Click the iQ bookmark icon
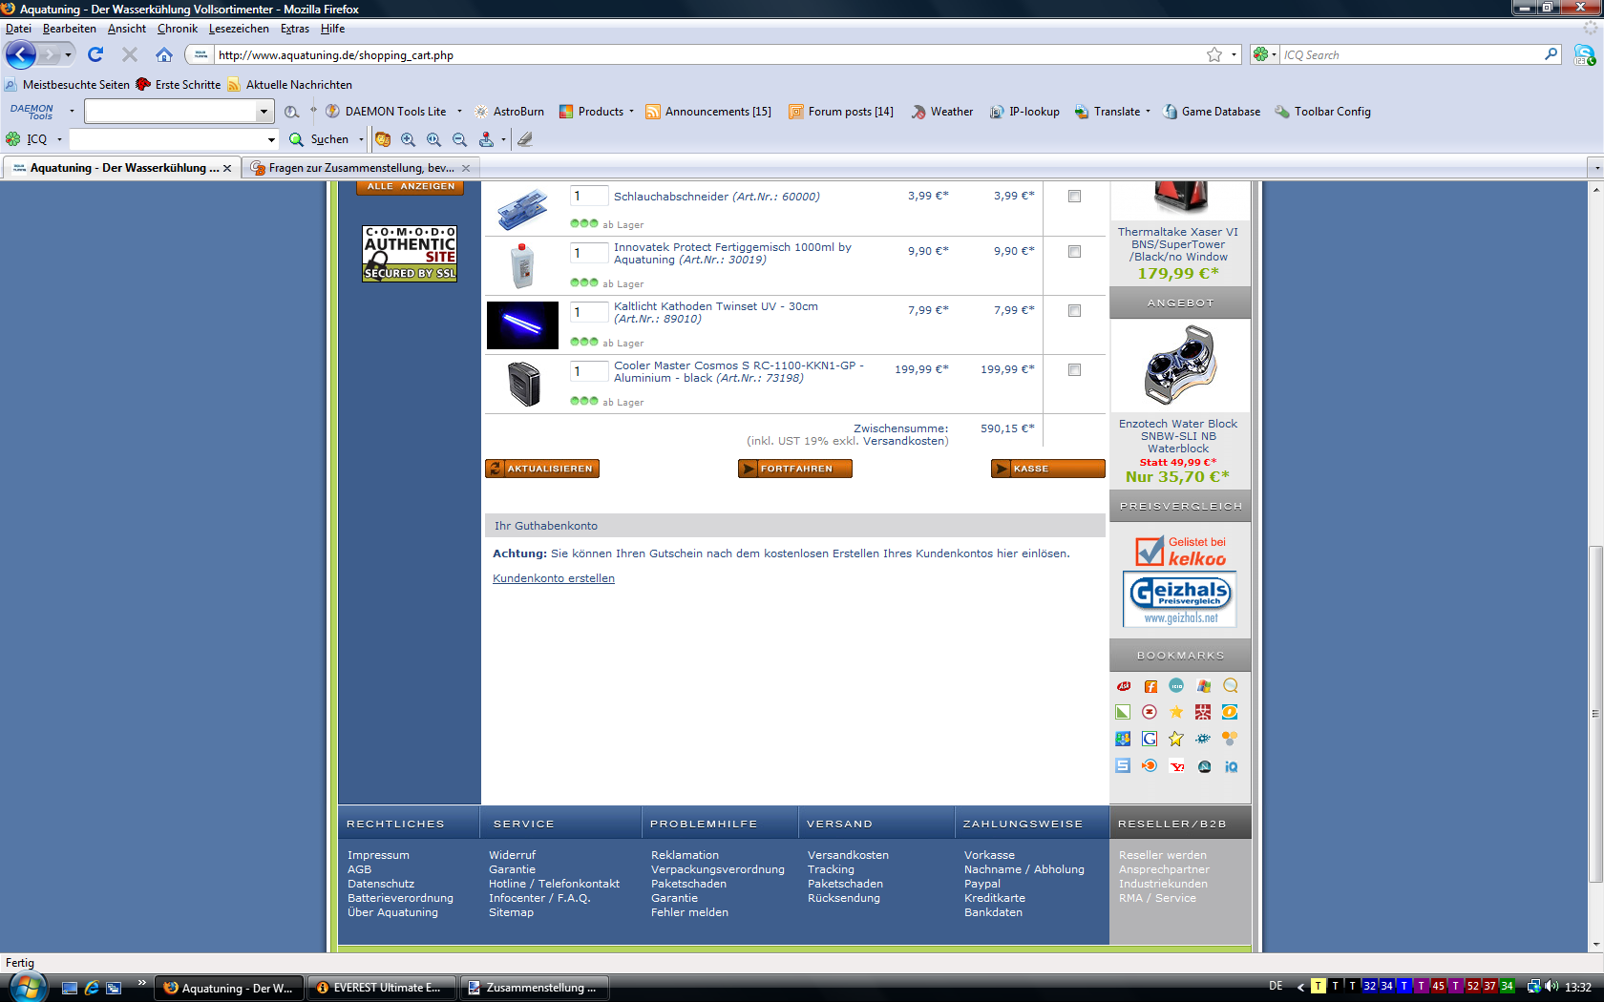Image resolution: width=1604 pixels, height=1002 pixels. tap(1231, 766)
